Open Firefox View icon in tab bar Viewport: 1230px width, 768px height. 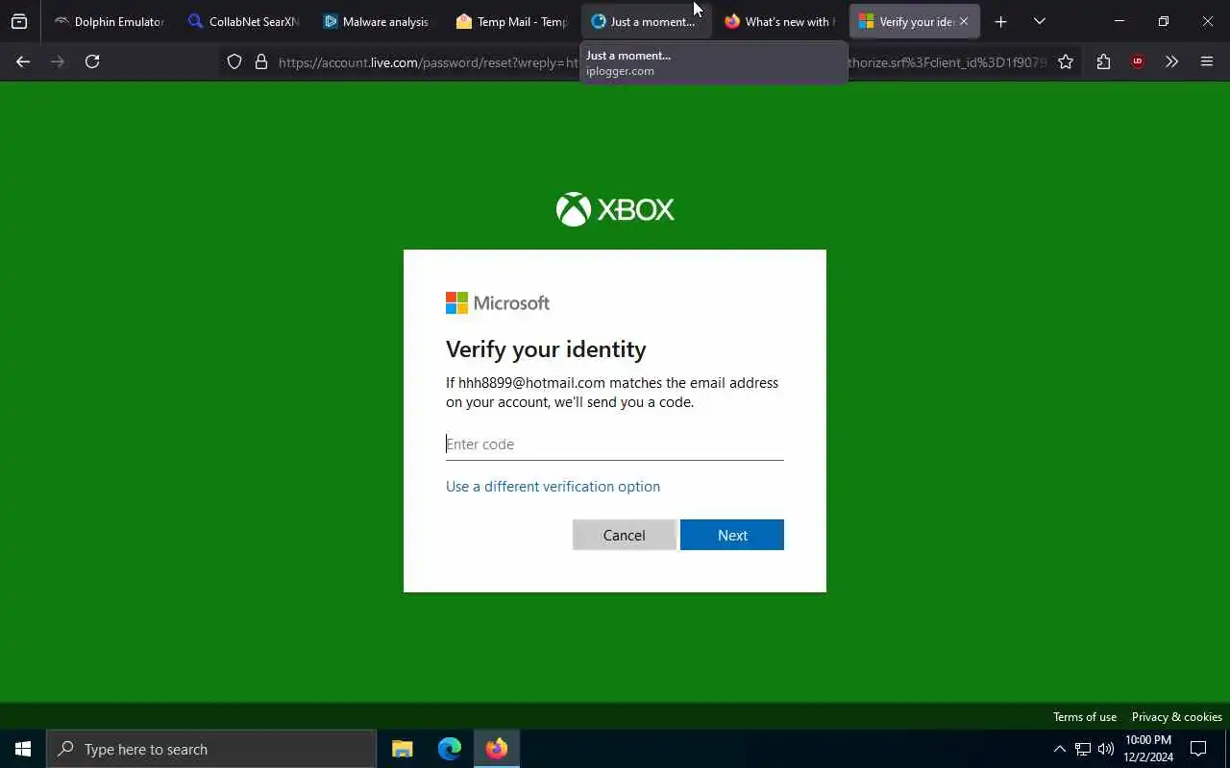click(x=19, y=21)
